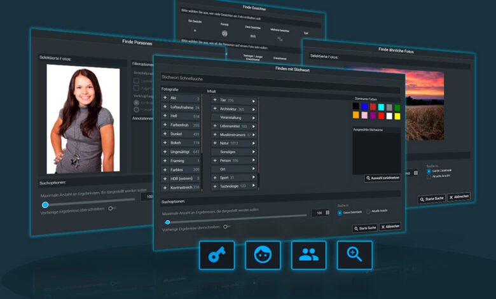
Task: Tick the first filter checkbox in Finde Personen
Action: coord(136,80)
